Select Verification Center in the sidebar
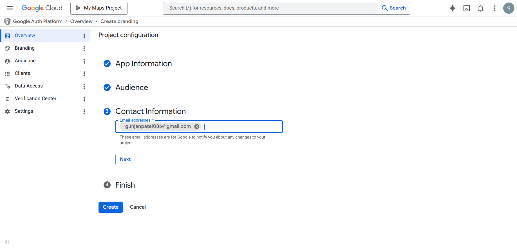Image resolution: width=517 pixels, height=249 pixels. point(45,99)
